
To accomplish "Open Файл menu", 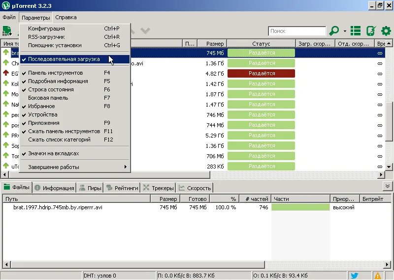I will click(9, 17).
